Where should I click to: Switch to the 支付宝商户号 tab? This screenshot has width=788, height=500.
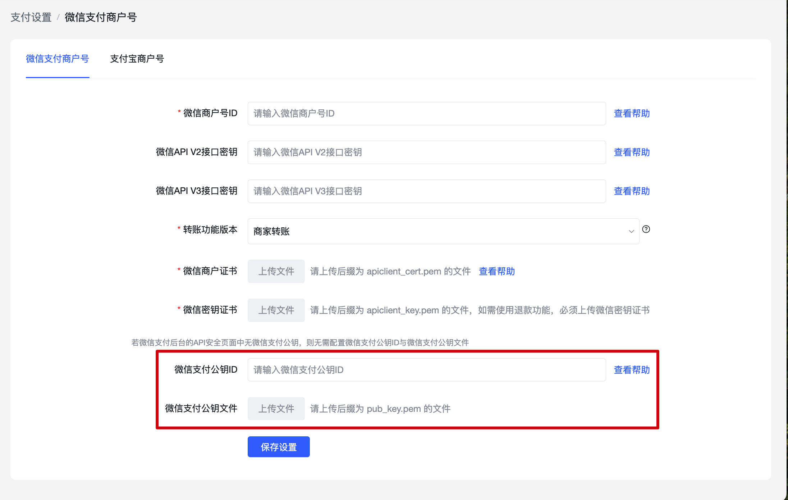[137, 59]
